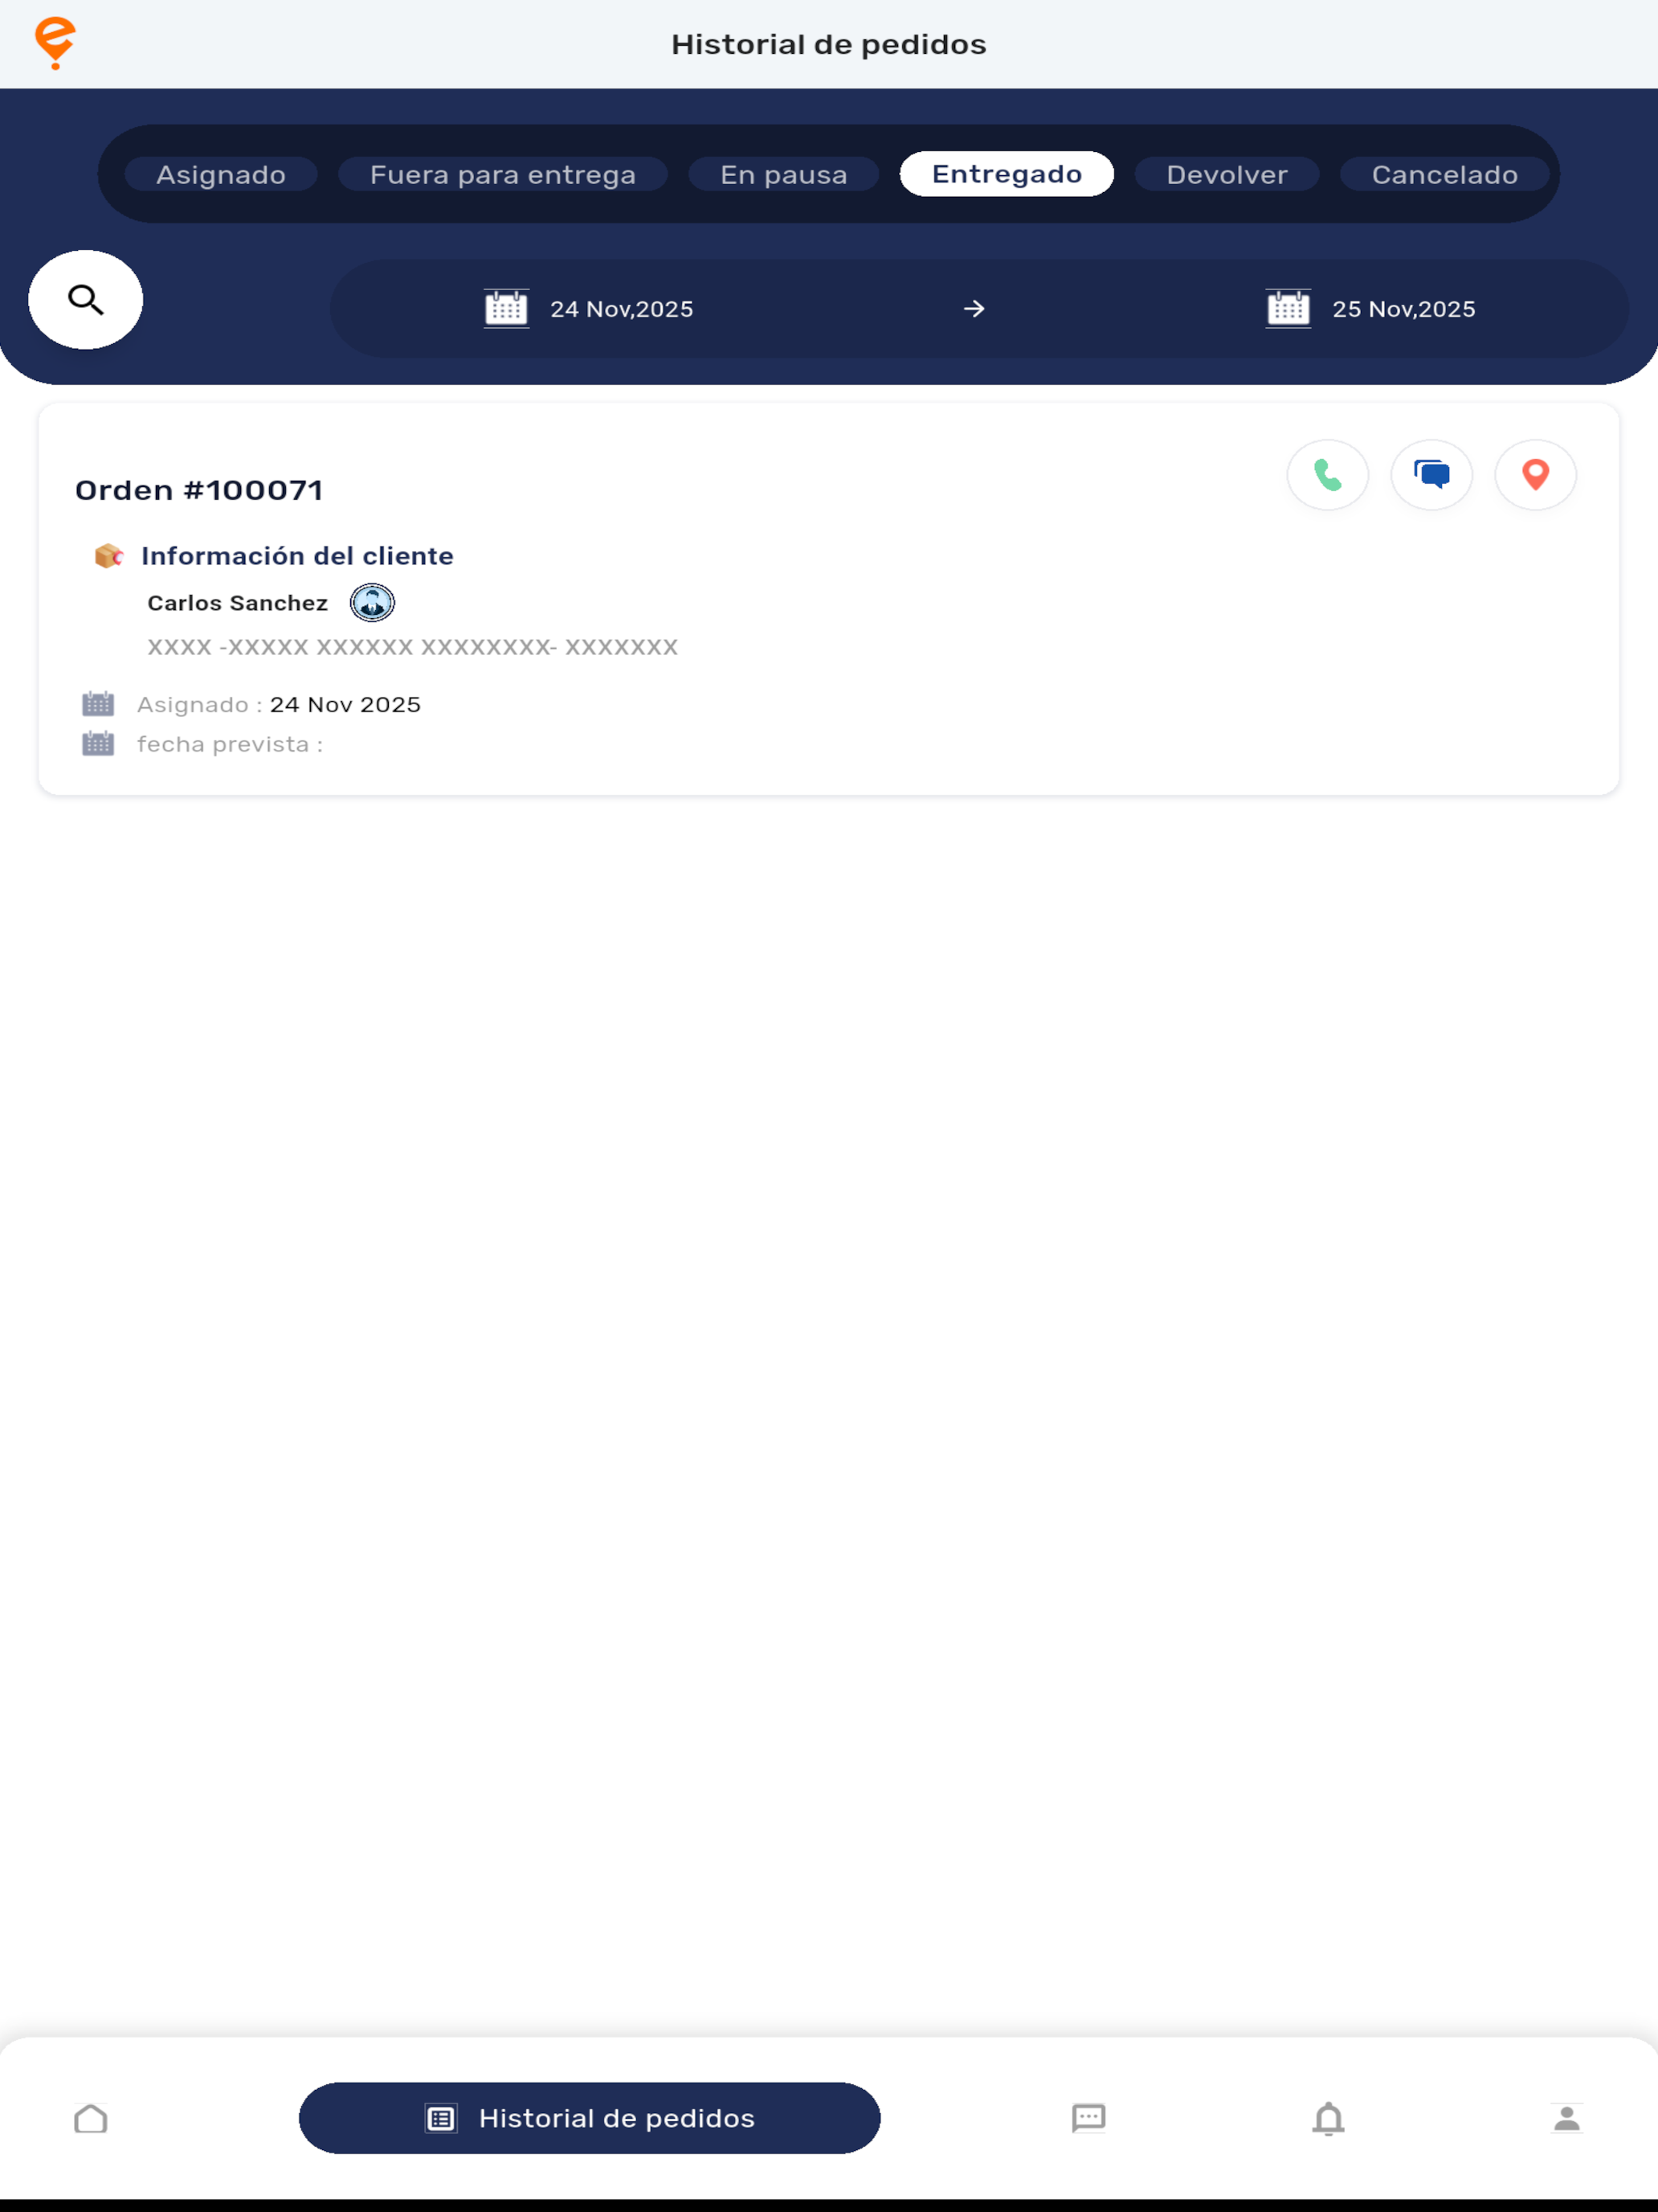
Task: Tap calendar icon next to fecha prevista
Action: (x=98, y=744)
